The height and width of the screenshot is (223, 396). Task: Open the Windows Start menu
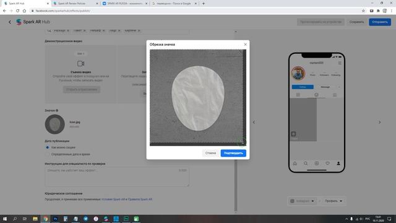(x=5, y=219)
